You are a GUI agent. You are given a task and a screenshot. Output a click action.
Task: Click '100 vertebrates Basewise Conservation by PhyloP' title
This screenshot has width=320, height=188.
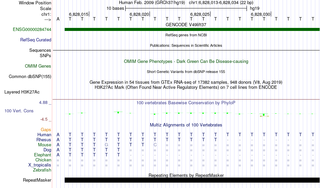point(186,103)
